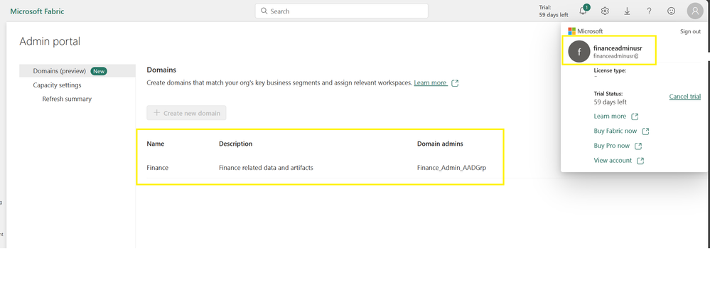Click external link icon beside Buy Fabric now
The width and height of the screenshot is (710, 295).
point(646,132)
